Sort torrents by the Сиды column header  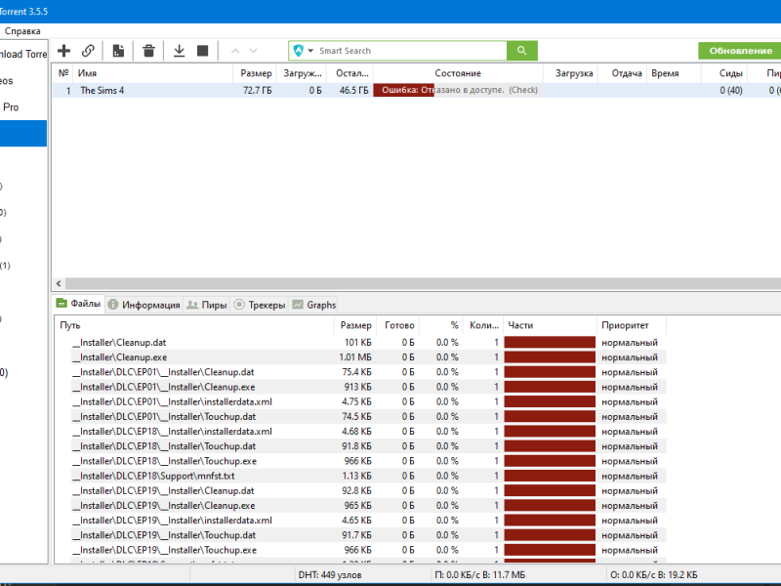point(724,73)
